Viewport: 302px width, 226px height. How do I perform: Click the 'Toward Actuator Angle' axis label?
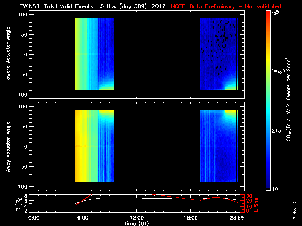[x=7, y=55]
